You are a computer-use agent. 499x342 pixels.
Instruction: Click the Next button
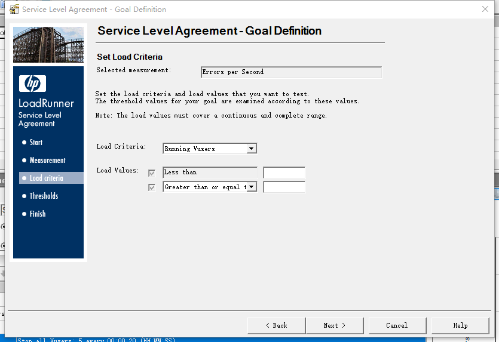[335, 325]
